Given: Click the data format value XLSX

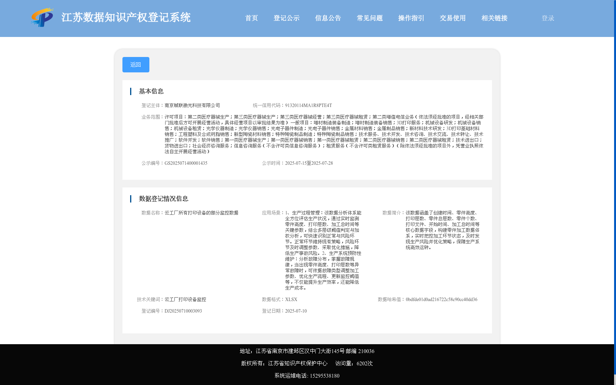Looking at the screenshot, I should pyautogui.click(x=291, y=300).
